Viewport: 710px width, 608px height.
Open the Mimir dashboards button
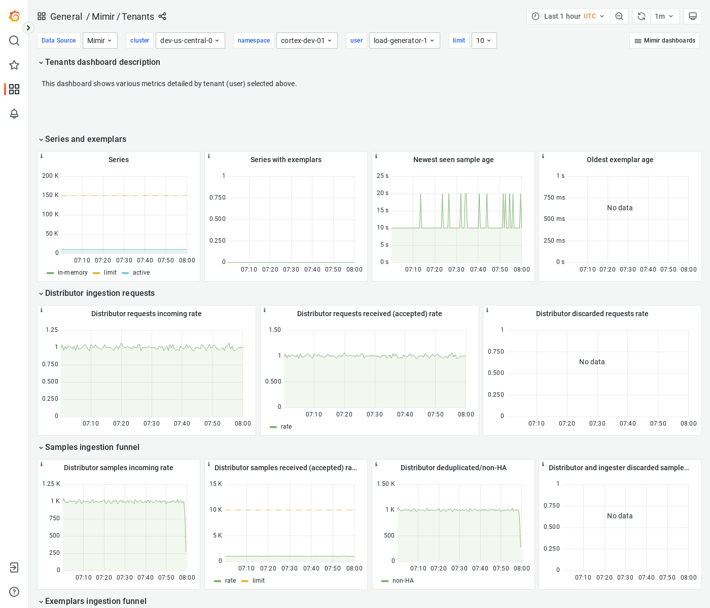pos(664,40)
